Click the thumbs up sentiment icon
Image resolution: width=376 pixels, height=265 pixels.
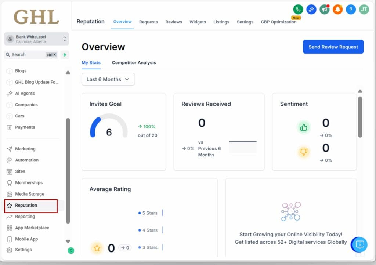pos(304,127)
